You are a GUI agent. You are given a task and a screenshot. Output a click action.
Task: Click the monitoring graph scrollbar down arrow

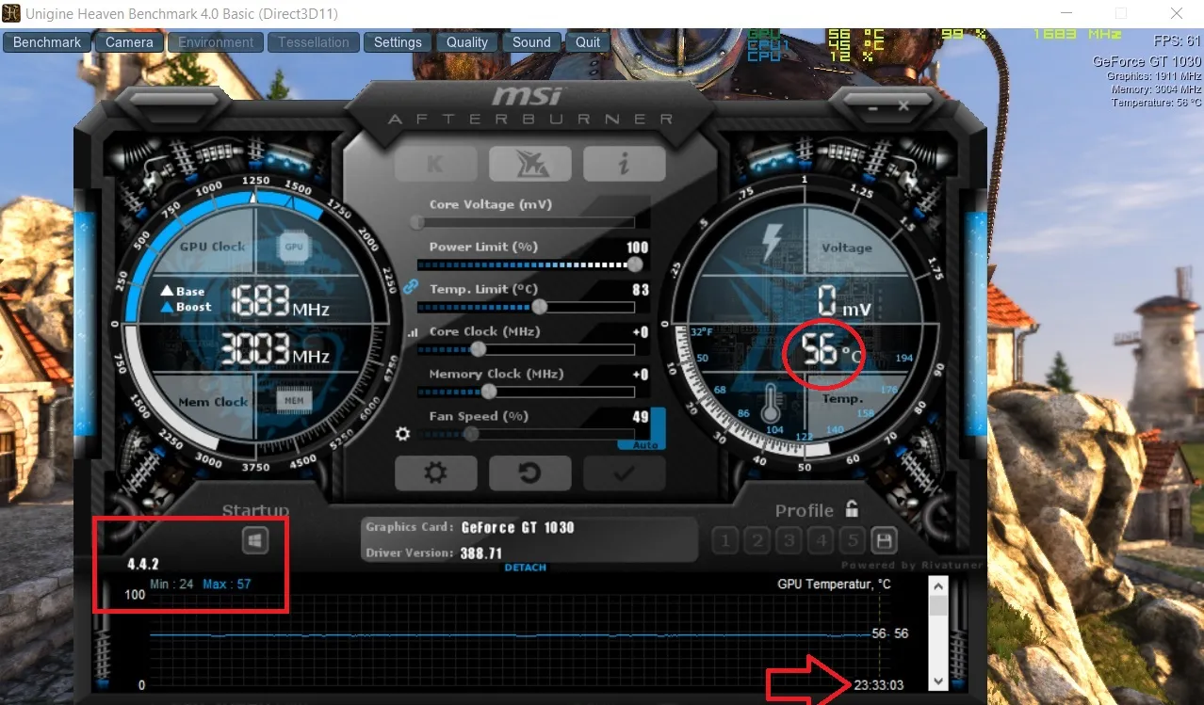(x=937, y=681)
